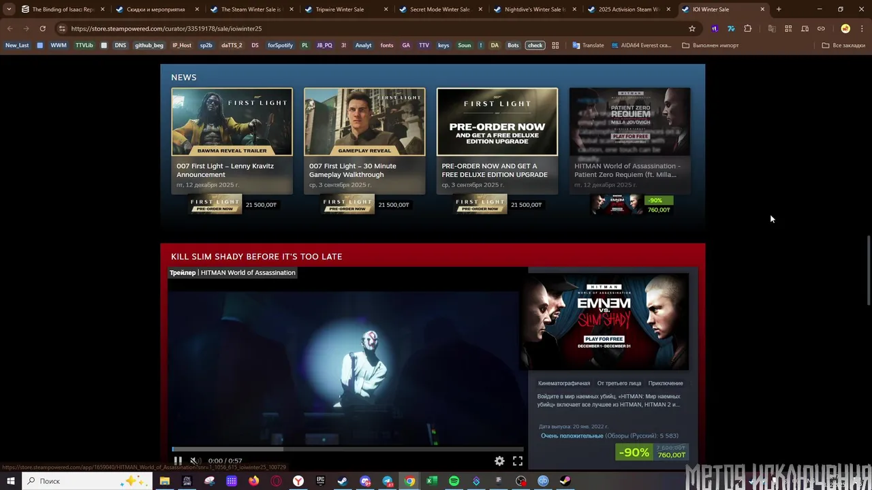The width and height of the screenshot is (872, 490).
Task: Launch Firefox from the taskbar
Action: [253, 481]
